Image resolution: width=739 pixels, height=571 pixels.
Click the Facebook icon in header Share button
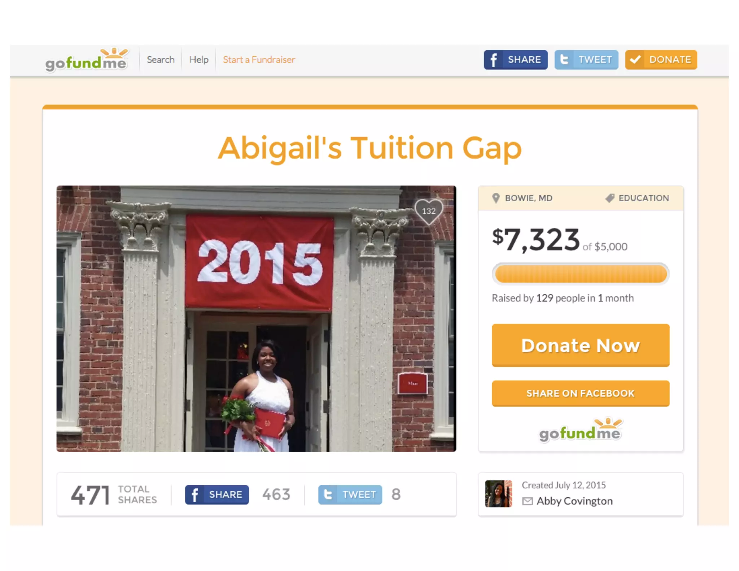493,60
